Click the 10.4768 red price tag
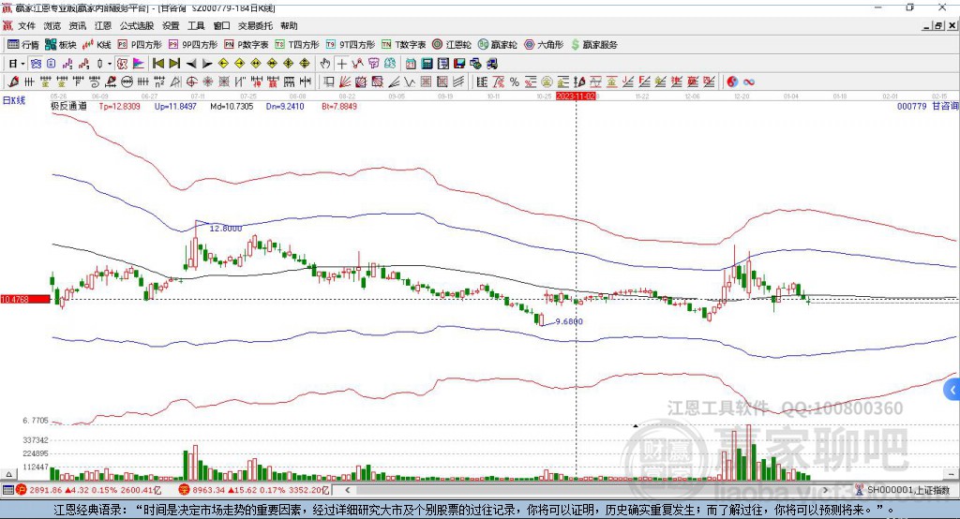The width and height of the screenshot is (960, 519). pos(25,299)
